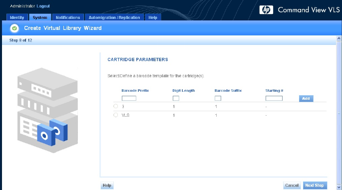Open the Identity tab
This screenshot has height=190, width=342.
[x=17, y=17]
